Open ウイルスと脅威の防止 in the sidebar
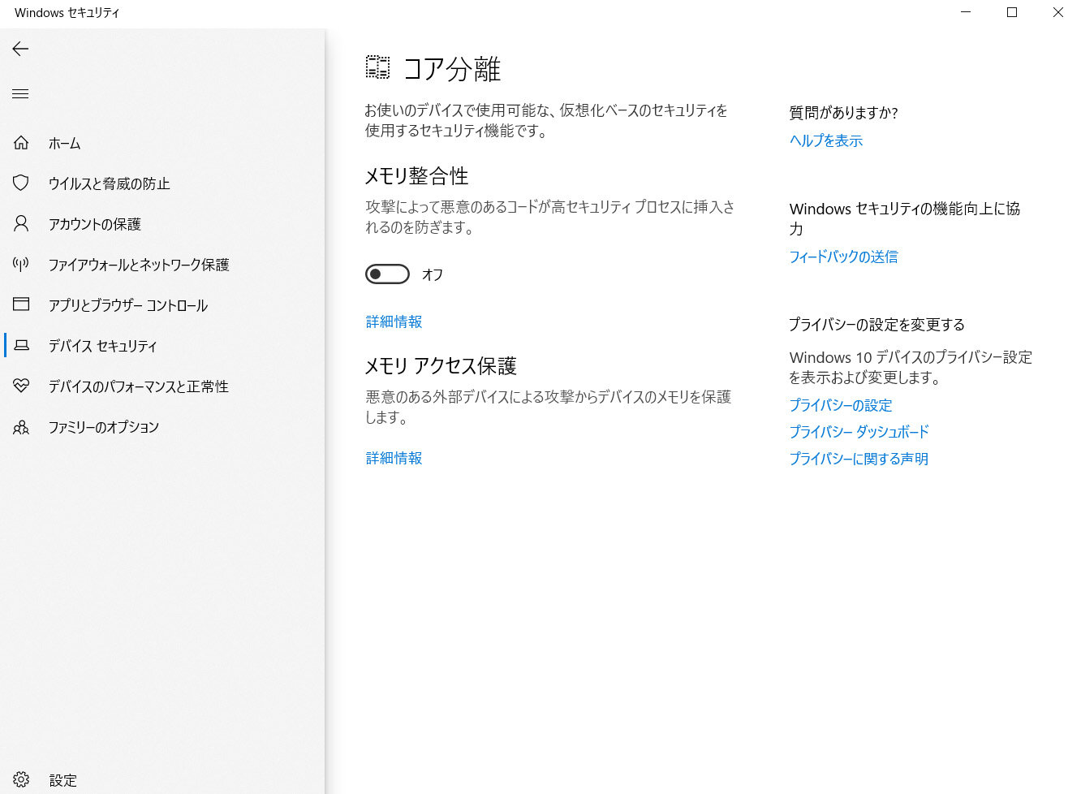The image size is (1081, 794). point(162,183)
